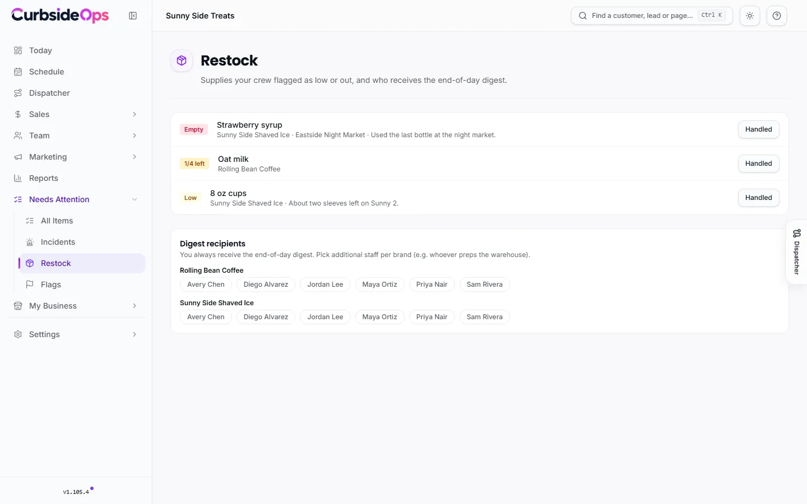Click the Flags flag icon
807x504 pixels.
coord(30,284)
